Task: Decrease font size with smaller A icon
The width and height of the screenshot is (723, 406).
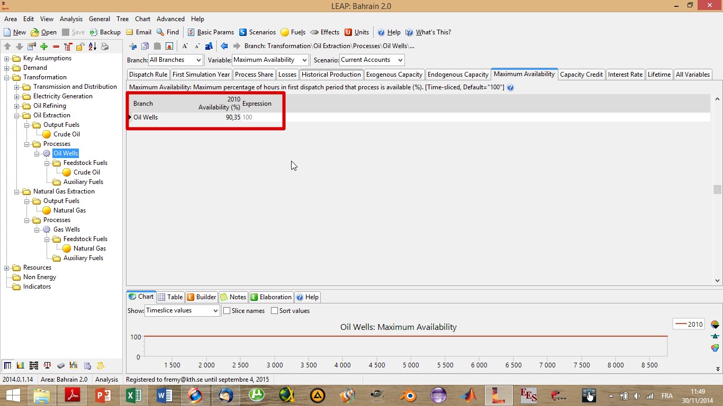Action: 197,46
